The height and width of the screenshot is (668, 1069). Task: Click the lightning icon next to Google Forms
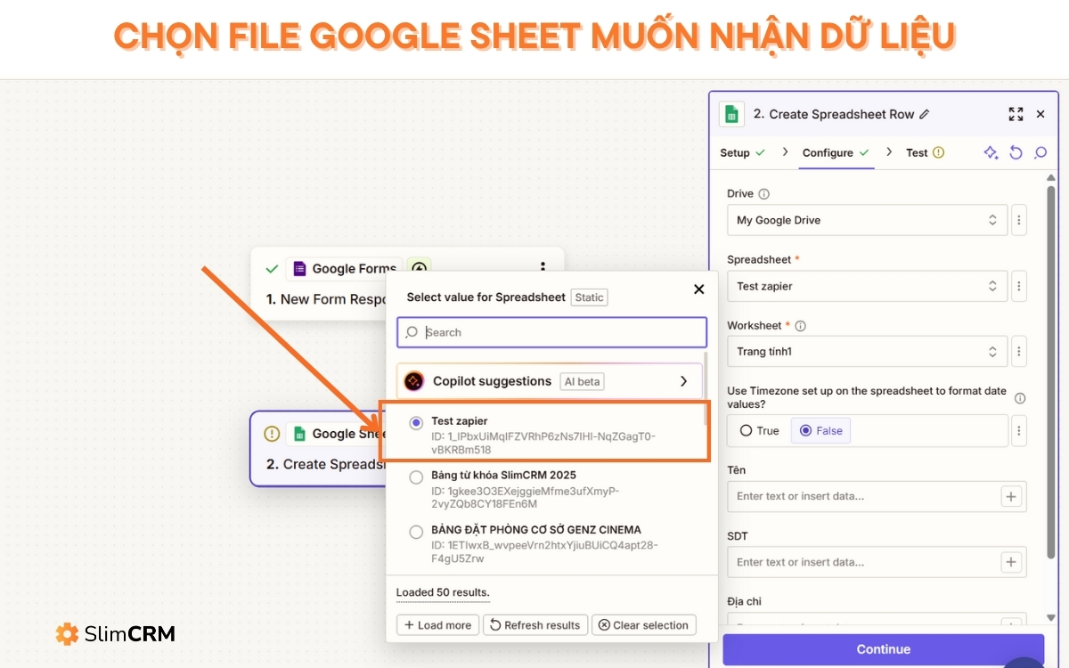click(x=419, y=268)
